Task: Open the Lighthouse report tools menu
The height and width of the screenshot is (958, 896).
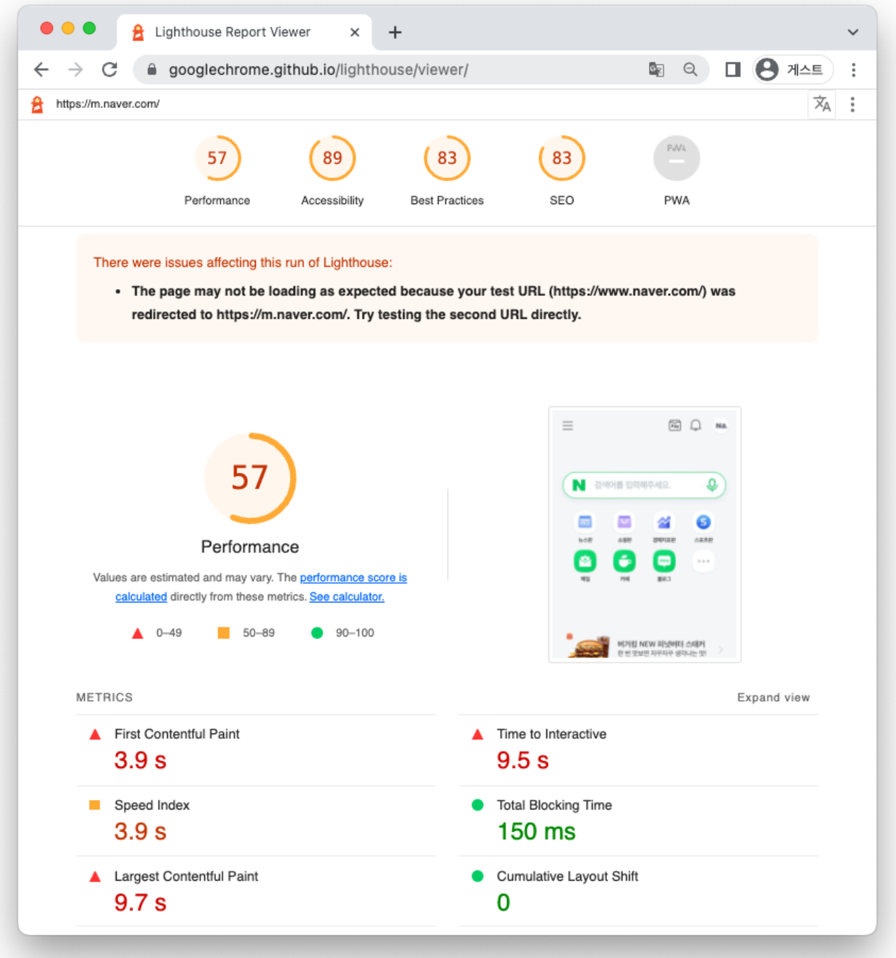Action: (853, 104)
